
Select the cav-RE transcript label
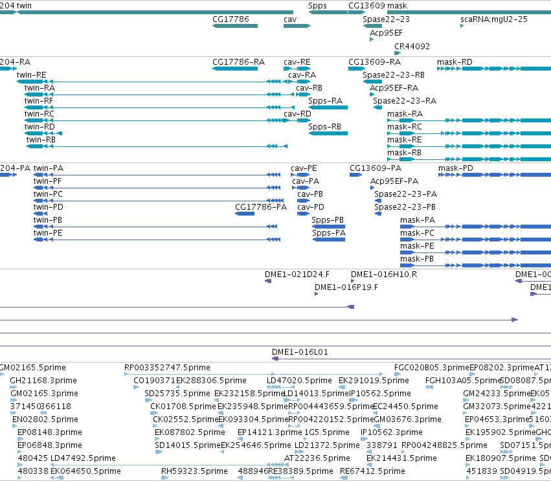(x=297, y=62)
